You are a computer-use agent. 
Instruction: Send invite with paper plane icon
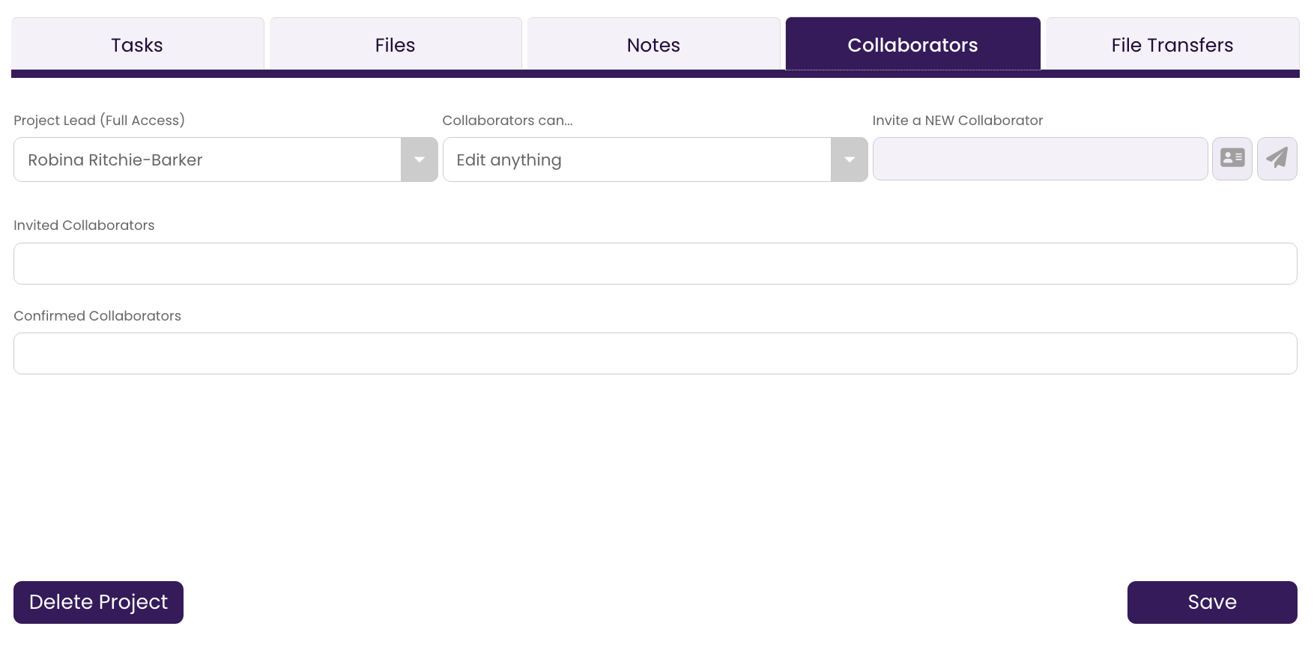(x=1277, y=159)
